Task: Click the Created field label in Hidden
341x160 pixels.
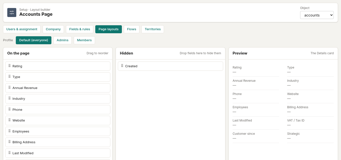Action: (x=131, y=66)
